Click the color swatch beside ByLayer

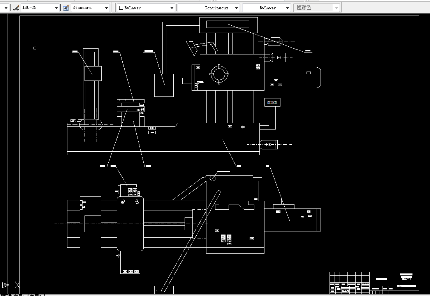tap(121, 8)
